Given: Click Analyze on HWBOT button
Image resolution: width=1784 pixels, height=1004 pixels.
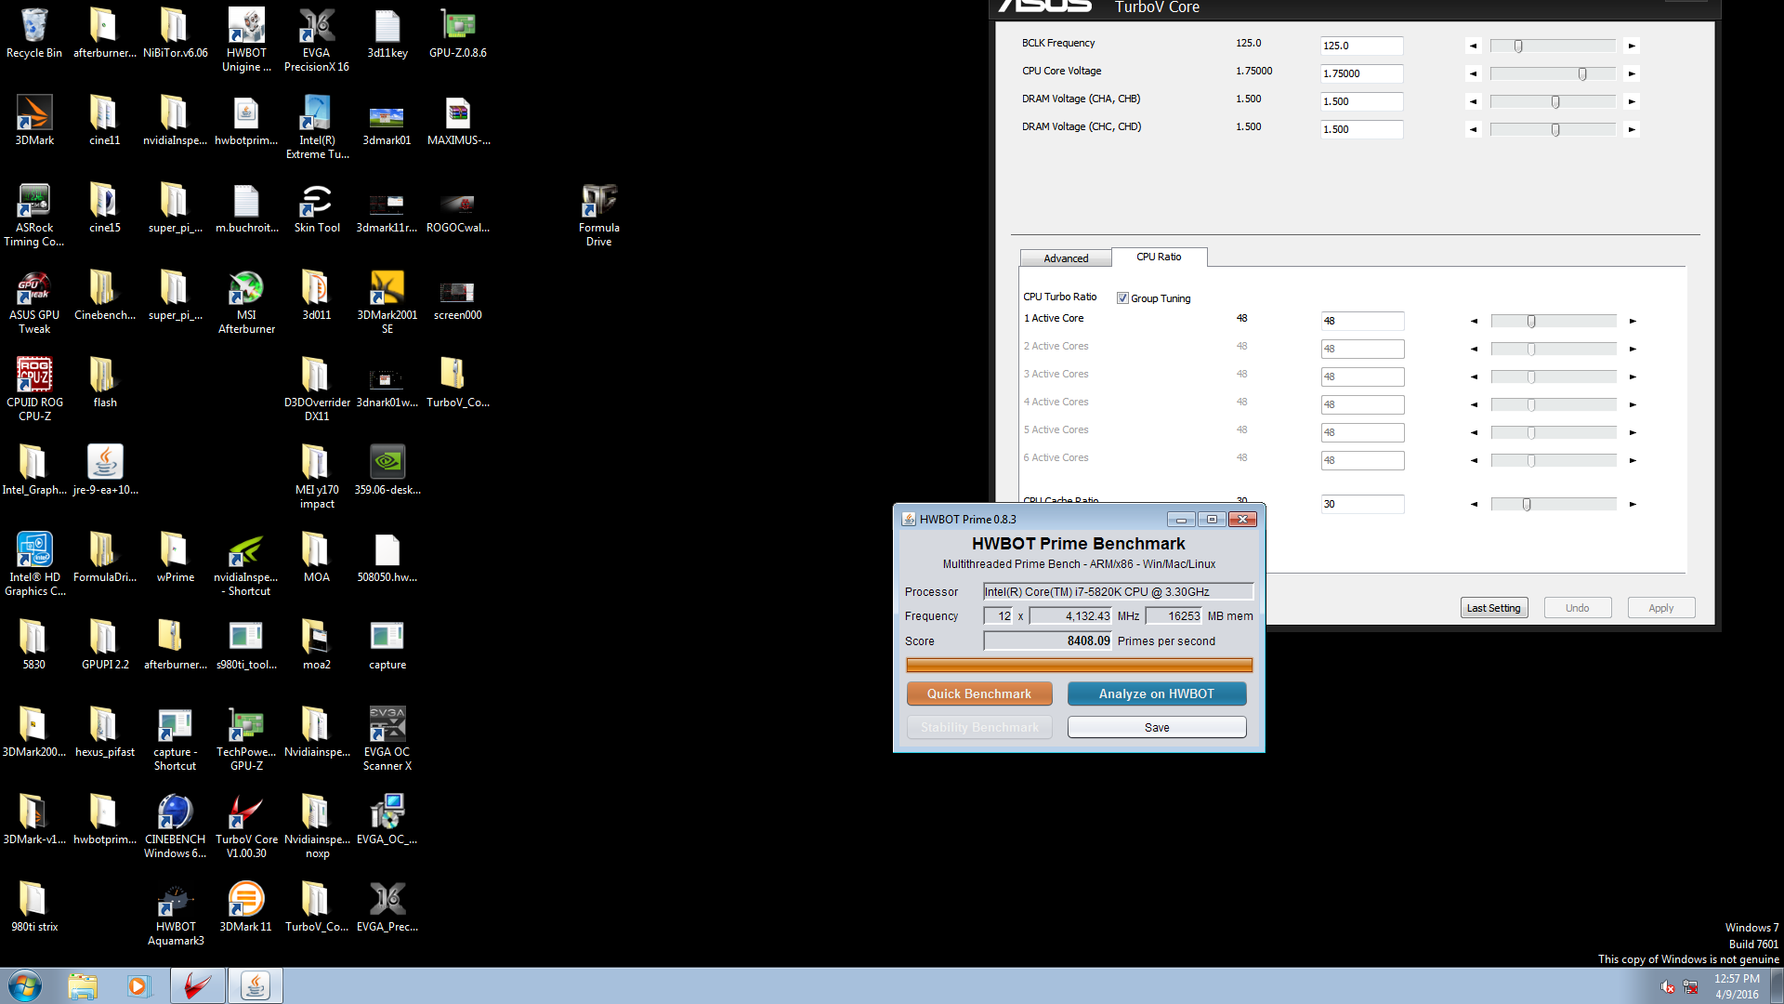Looking at the screenshot, I should [x=1157, y=694].
